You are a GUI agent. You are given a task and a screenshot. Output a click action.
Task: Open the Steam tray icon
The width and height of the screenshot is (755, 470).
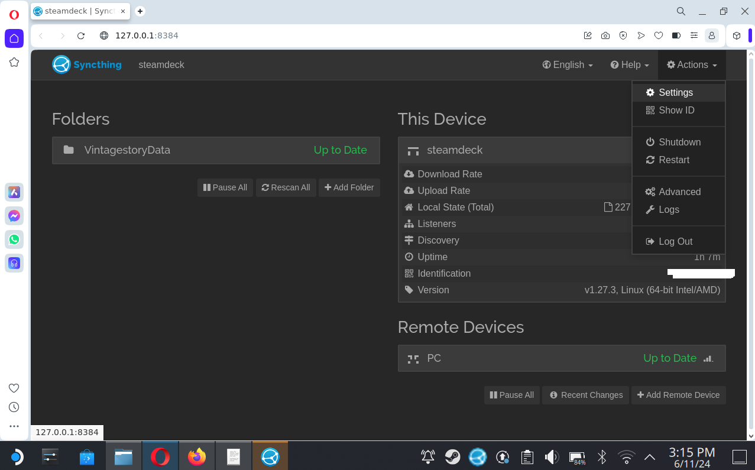tap(453, 456)
